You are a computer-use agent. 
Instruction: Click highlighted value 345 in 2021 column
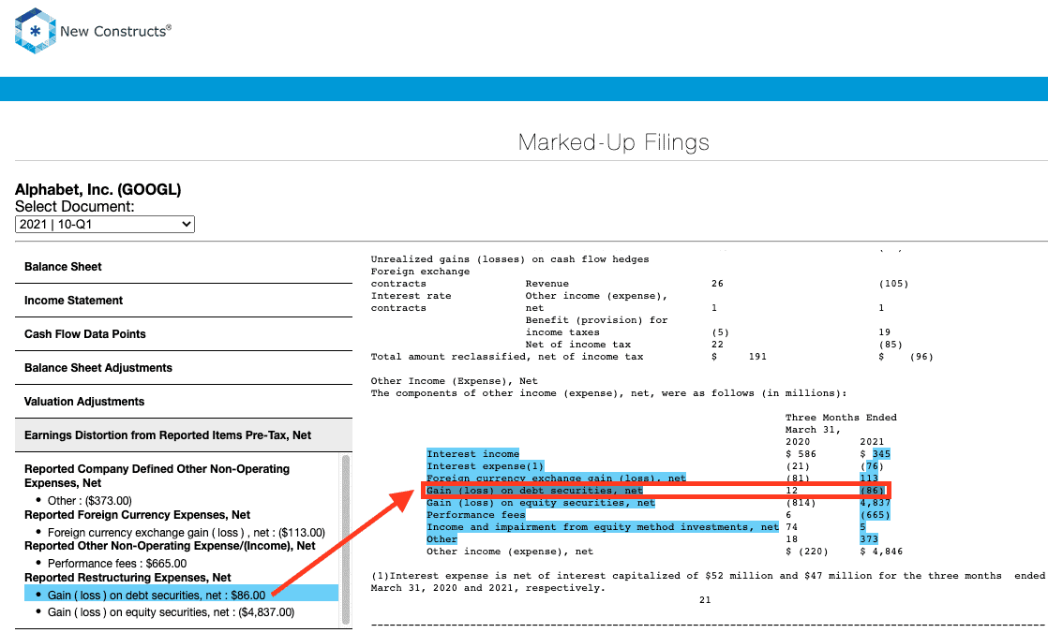tap(881, 454)
